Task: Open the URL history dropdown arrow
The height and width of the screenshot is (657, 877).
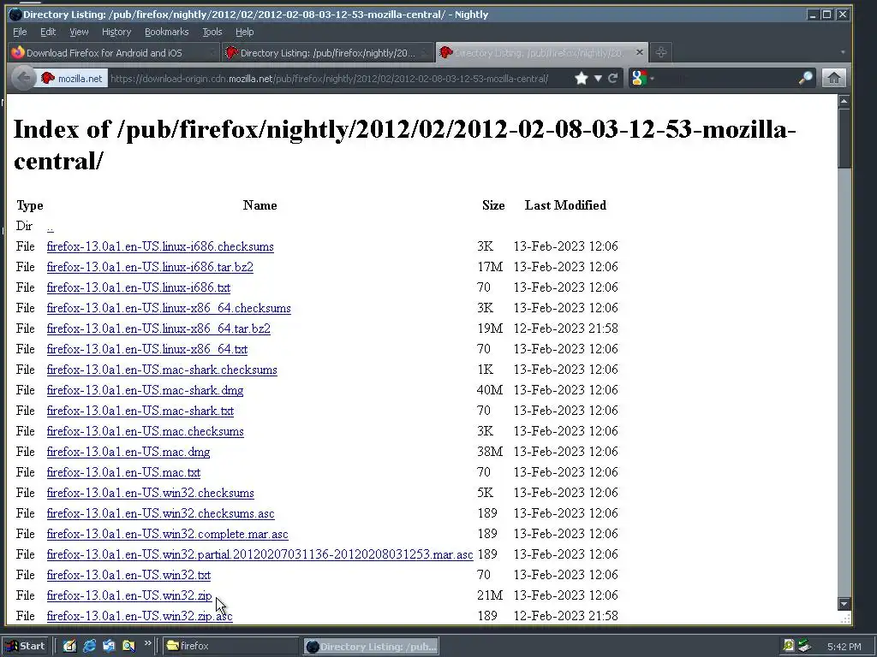Action: [598, 78]
